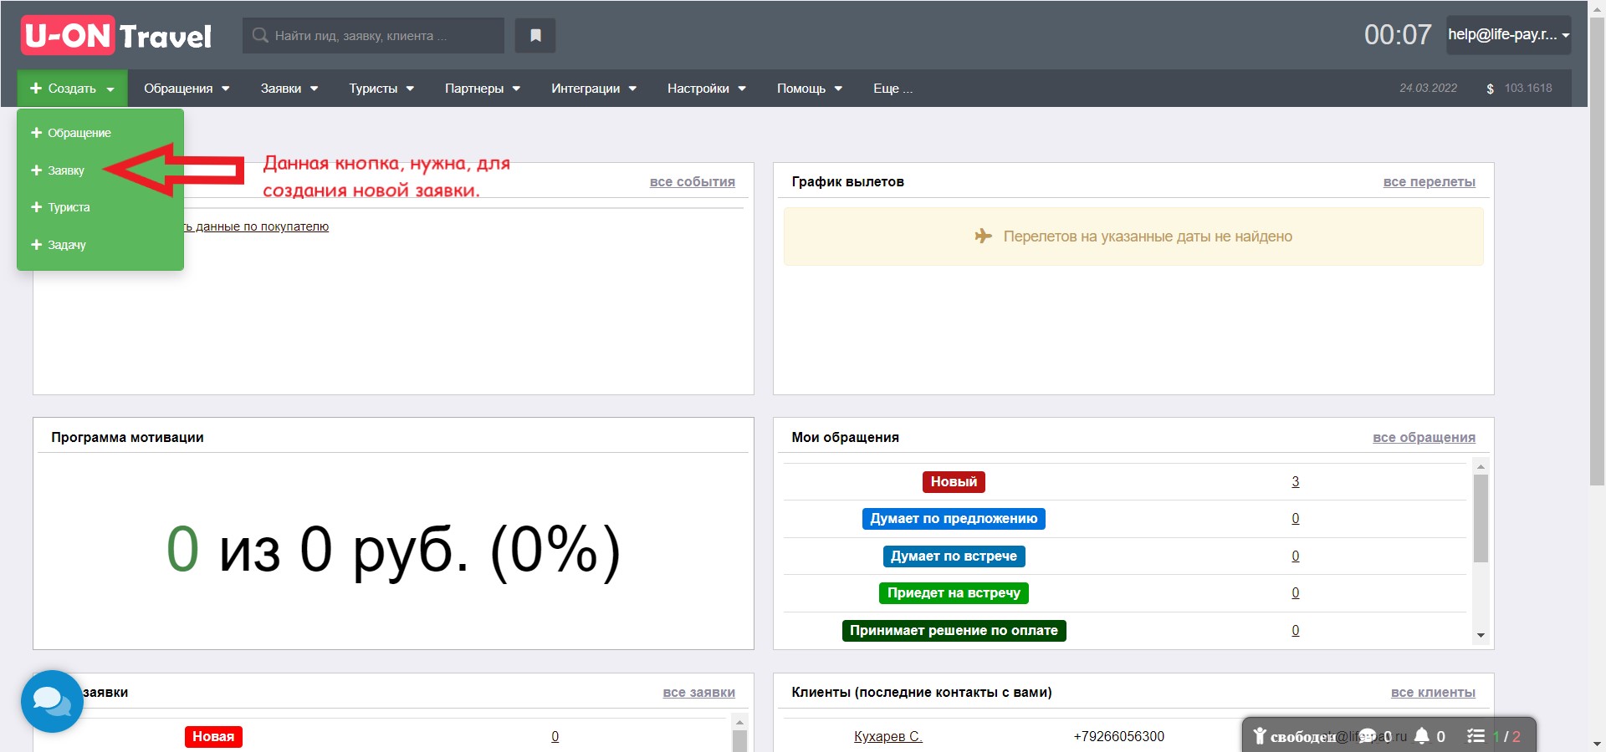The image size is (1606, 752).
Task: Click Мои обращения scrollbar up arrow
Action: 1481,466
